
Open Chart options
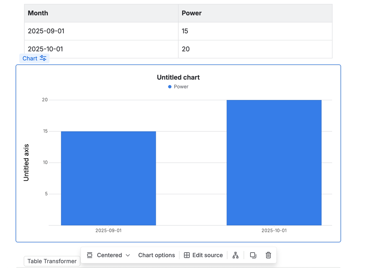(157, 255)
